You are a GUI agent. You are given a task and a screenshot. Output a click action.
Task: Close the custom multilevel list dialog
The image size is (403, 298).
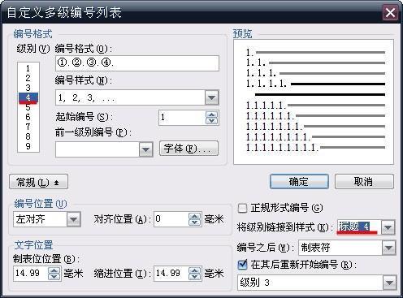(x=390, y=13)
